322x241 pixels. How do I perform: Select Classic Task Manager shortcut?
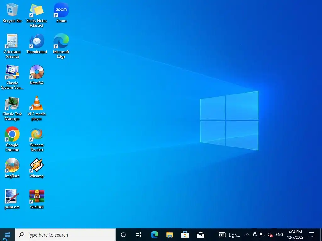(12, 109)
